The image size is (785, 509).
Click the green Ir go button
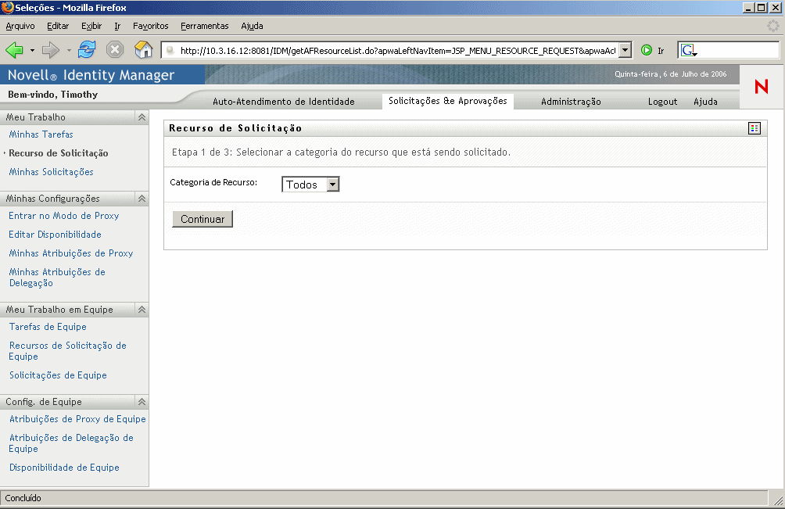(x=647, y=50)
